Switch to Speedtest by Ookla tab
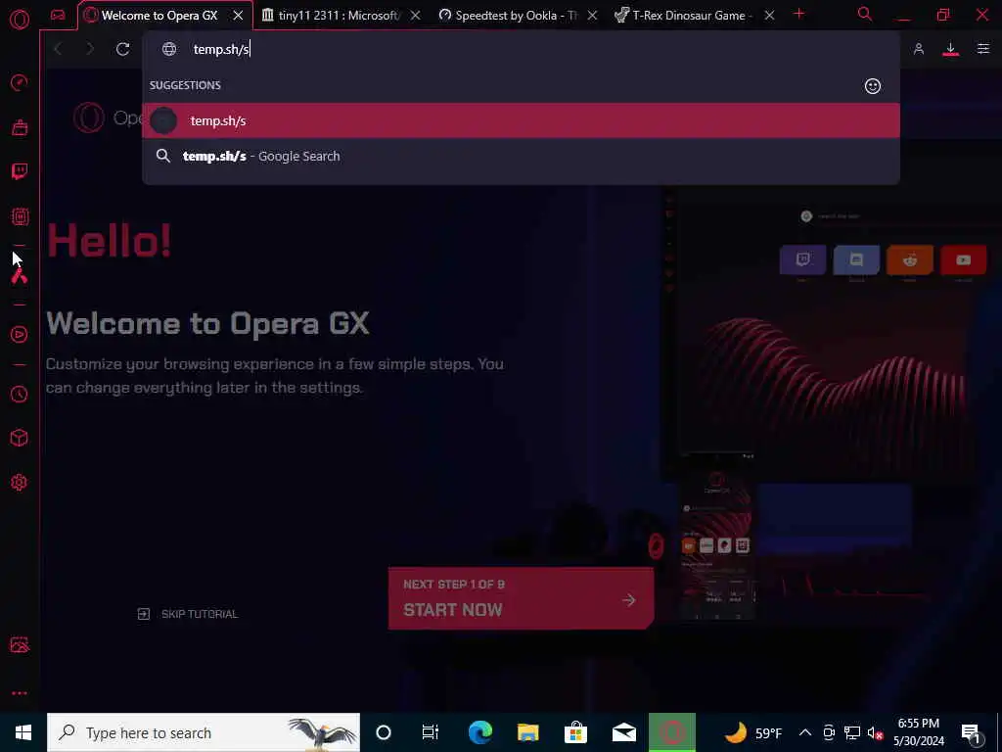The height and width of the screenshot is (752, 1002). click(x=516, y=16)
